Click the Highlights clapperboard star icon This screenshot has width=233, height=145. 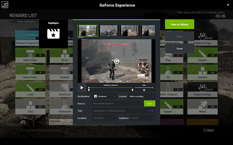click(54, 34)
